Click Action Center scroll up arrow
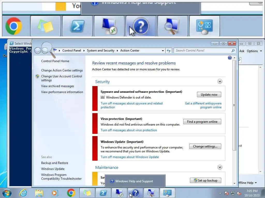 click(x=234, y=58)
